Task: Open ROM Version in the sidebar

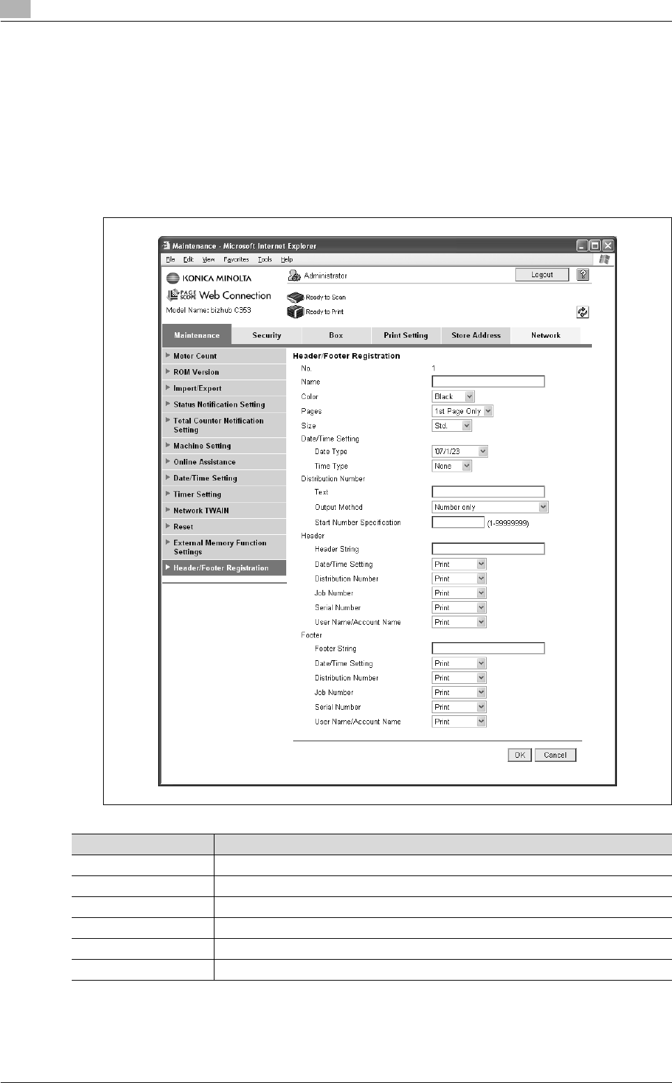Action: pyautogui.click(x=224, y=372)
